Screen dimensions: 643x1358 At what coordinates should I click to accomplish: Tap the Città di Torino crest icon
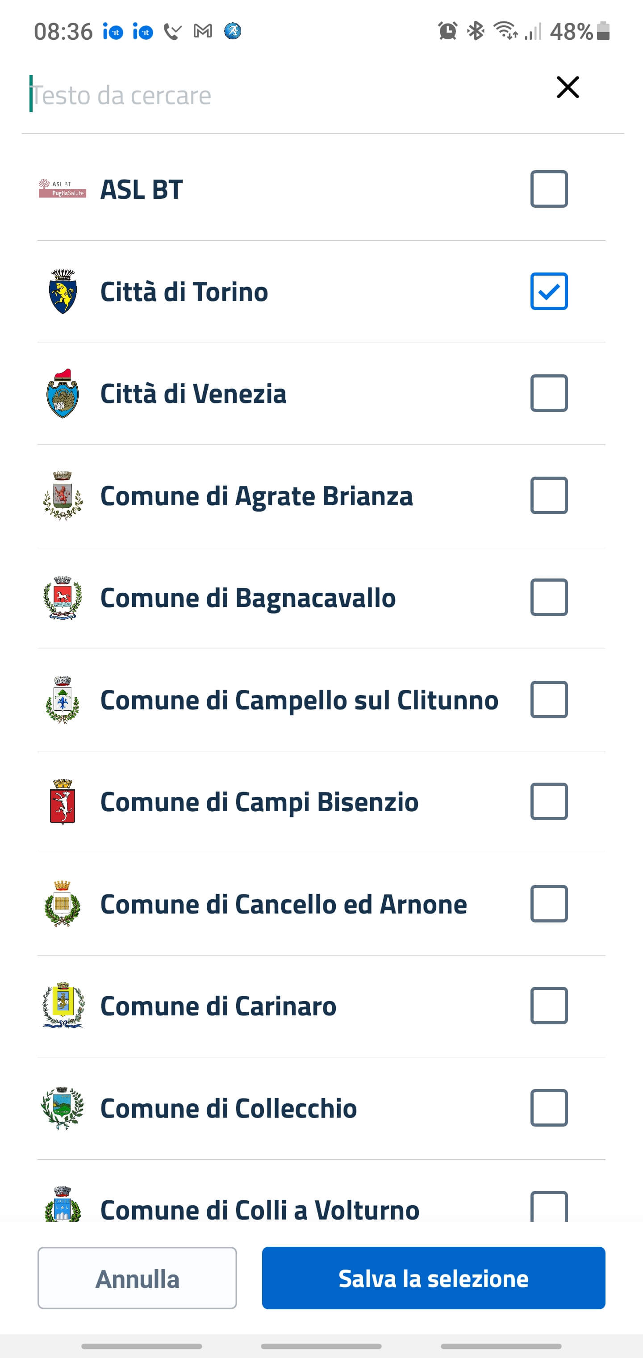(63, 292)
